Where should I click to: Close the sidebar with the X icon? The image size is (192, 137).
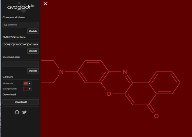46,4
